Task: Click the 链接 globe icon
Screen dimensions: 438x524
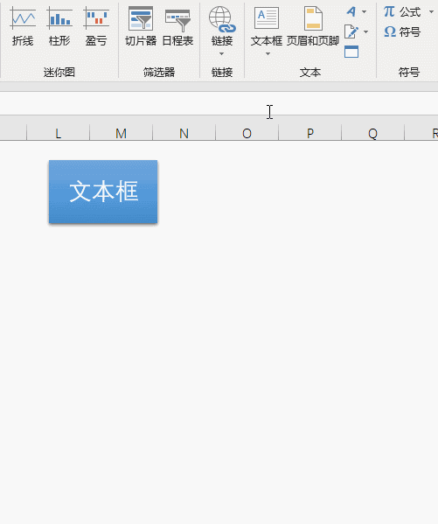Action: pos(222,19)
